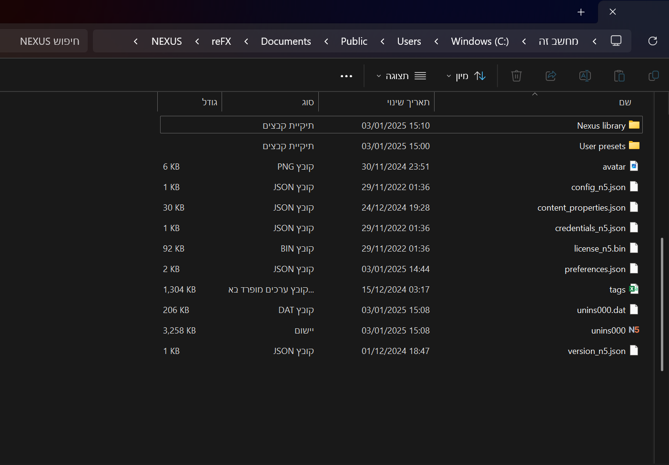Click the license_n5.bin file icon
669x465 pixels.
click(x=634, y=248)
